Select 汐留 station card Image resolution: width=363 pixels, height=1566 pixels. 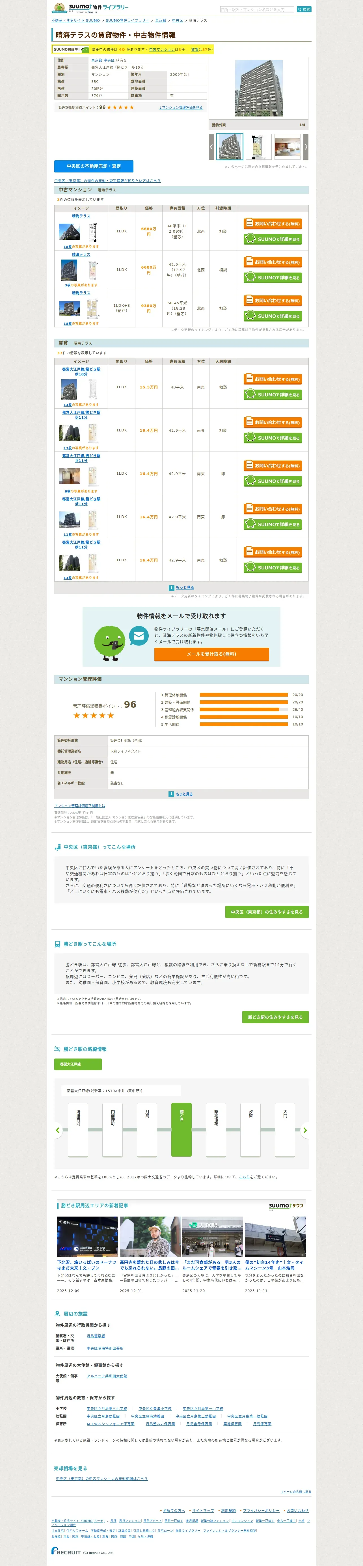click(x=250, y=1129)
